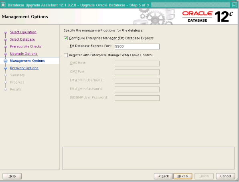Screen dimensions: 239x182
Task: Select the Management Options step
Action: pos(27,61)
